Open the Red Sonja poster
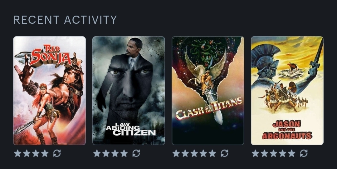337x169 pixels. [49, 91]
